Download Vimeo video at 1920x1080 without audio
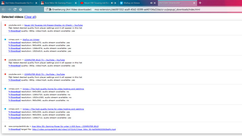242x136 pixels. point(14,97)
